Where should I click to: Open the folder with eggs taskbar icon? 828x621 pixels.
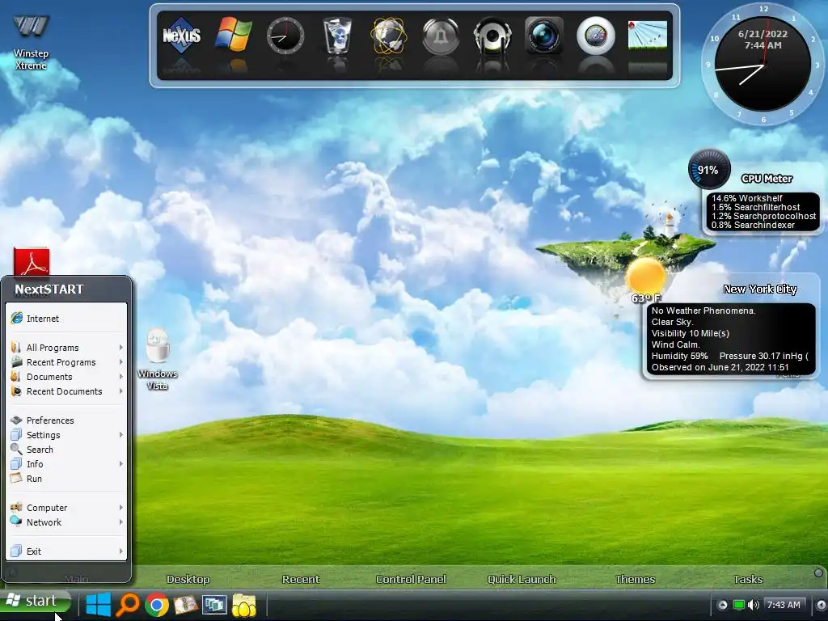(x=243, y=605)
